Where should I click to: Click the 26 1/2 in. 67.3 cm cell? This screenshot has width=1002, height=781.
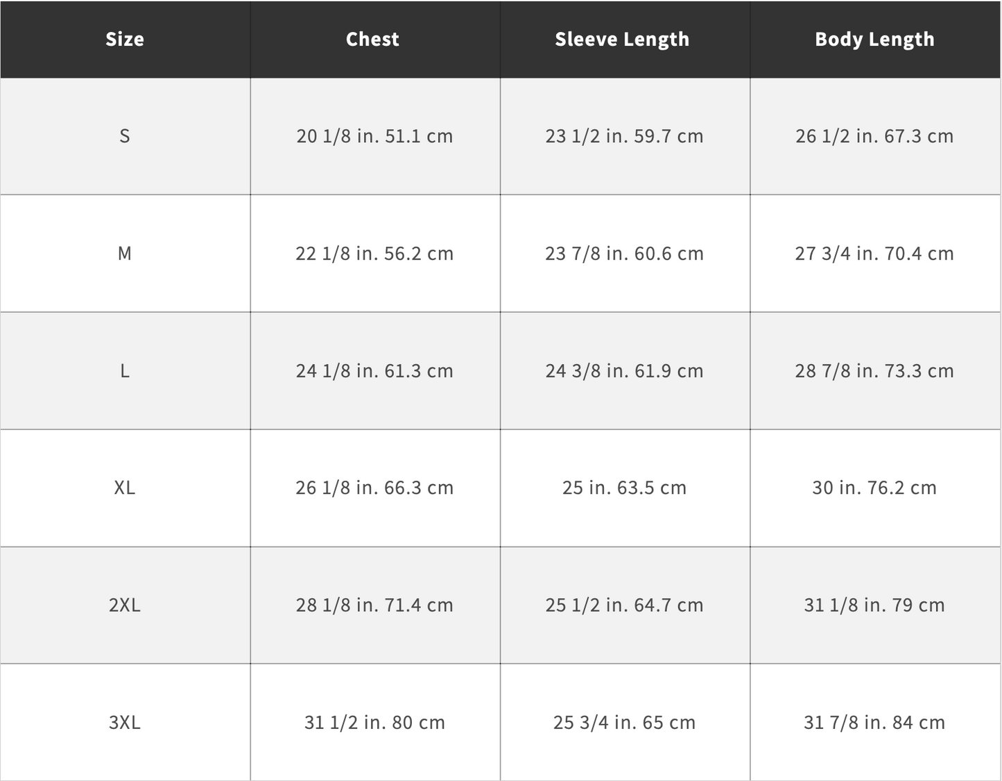coord(874,136)
